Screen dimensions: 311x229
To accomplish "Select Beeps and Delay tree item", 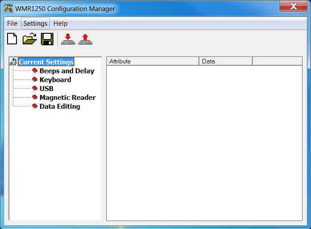I will [67, 71].
